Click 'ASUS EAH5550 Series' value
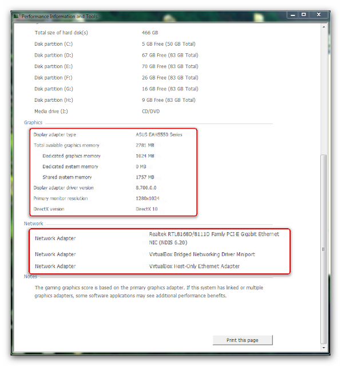Image resolution: width=341 pixels, height=366 pixels. pyautogui.click(x=159, y=134)
